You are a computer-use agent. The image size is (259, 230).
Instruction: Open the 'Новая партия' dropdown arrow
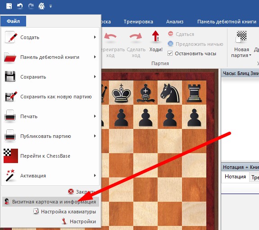pos(250,55)
